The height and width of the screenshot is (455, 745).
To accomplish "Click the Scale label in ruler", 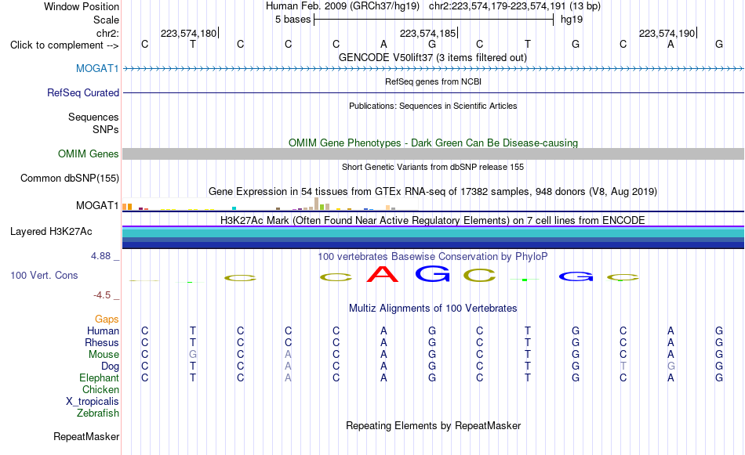I will (x=106, y=20).
